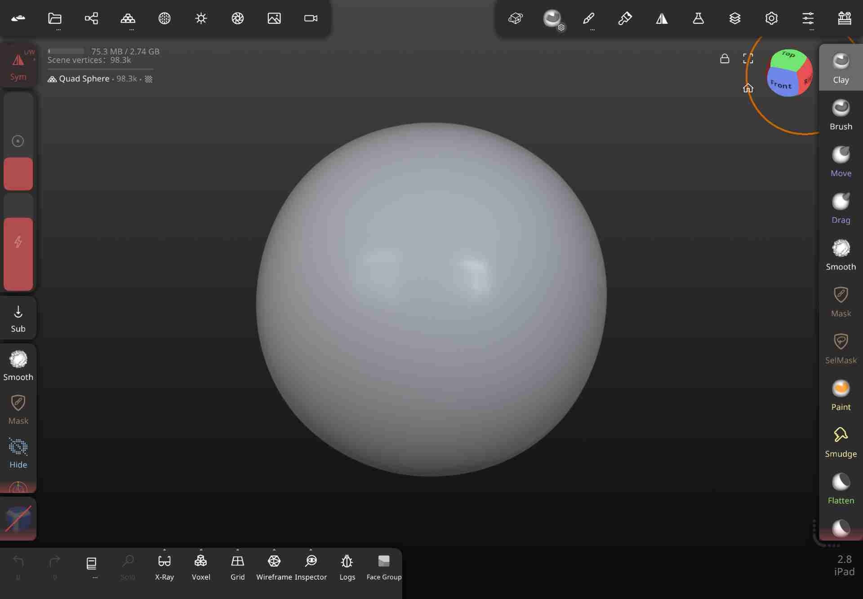The image size is (863, 599).
Task: Select the Mask tool in right panel
Action: (x=841, y=302)
